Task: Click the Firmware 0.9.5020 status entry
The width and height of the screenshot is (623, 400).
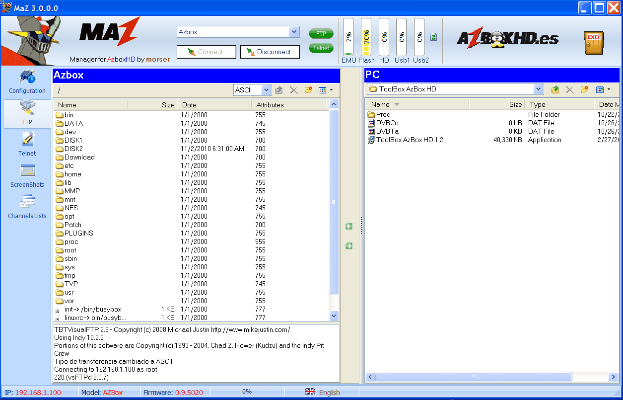Action: point(173,393)
